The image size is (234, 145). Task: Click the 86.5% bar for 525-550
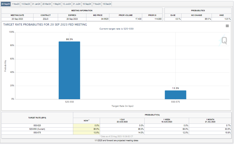[69, 70]
